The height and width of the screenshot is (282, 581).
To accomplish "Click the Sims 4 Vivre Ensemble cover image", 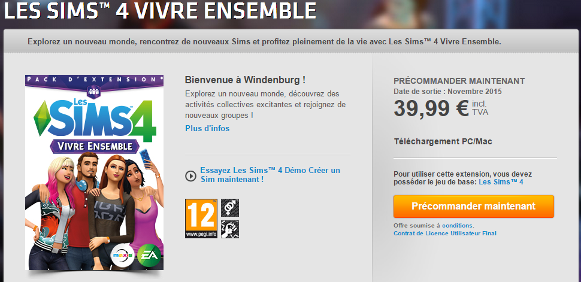I will (94, 172).
